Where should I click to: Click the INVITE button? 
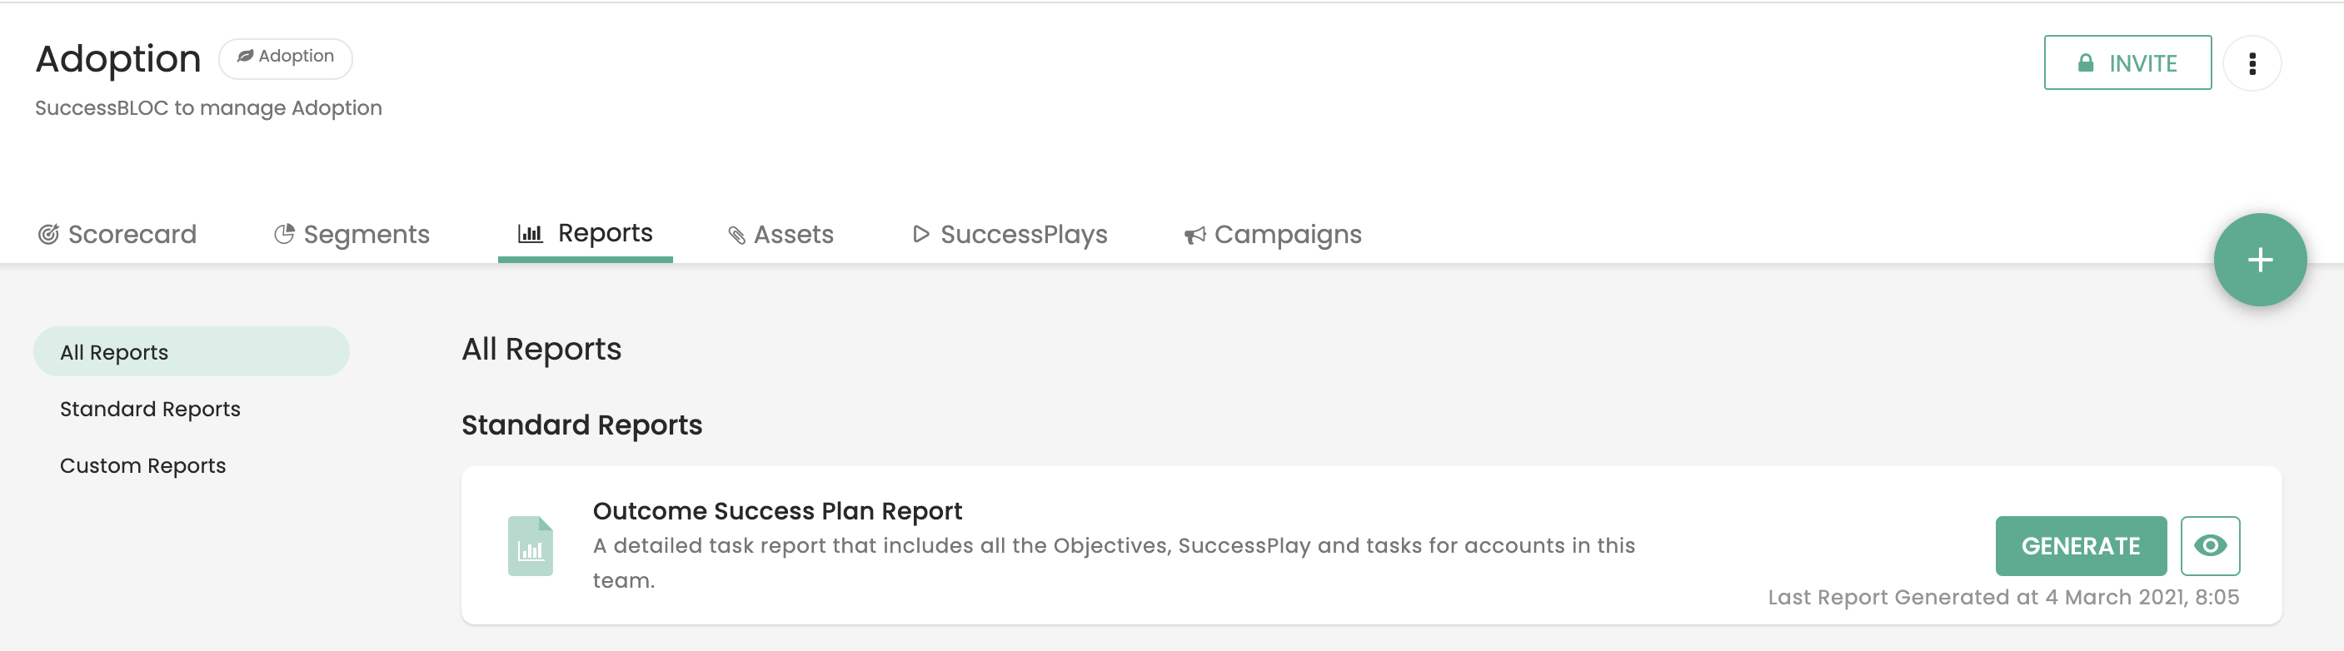(x=2127, y=62)
